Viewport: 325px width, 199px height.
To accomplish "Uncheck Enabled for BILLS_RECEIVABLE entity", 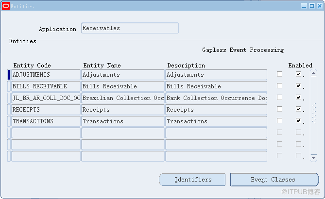I will (x=298, y=85).
